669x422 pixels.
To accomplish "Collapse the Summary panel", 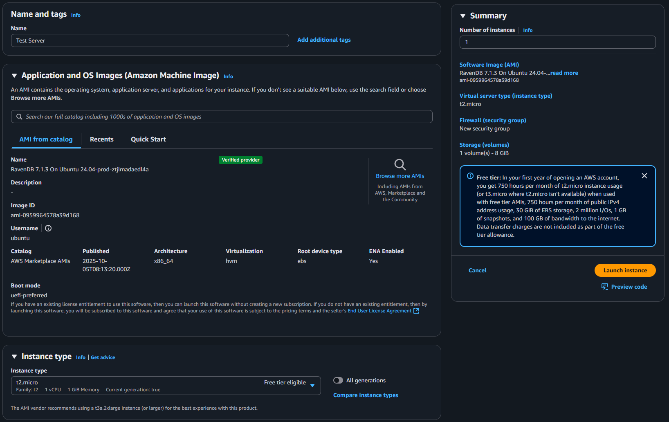I will (463, 16).
